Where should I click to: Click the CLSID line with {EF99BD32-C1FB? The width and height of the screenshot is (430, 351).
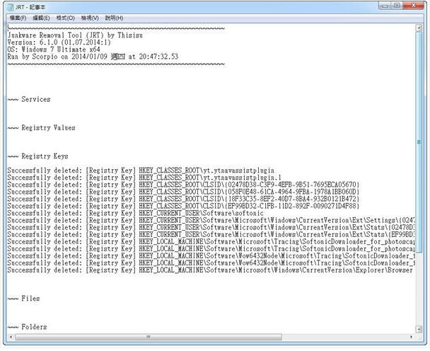pyautogui.click(x=183, y=206)
